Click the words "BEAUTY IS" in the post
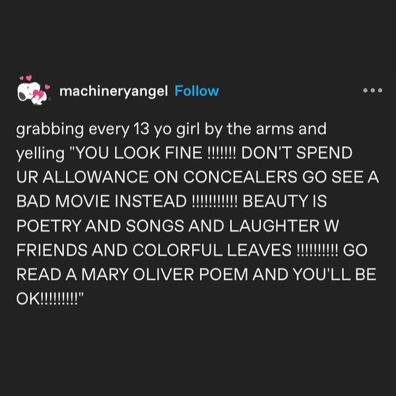The width and height of the screenshot is (396, 396). tap(284, 201)
